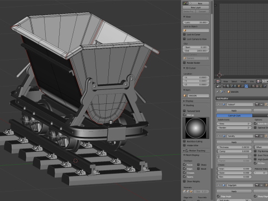
Task: Click the Lens value slider
Action: pyautogui.click(x=196, y=22)
